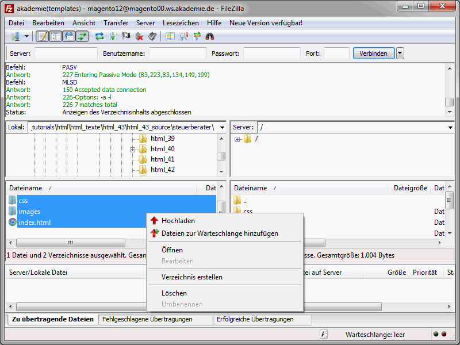
Task: Toggle processing of transfer queue
Action: point(113,36)
